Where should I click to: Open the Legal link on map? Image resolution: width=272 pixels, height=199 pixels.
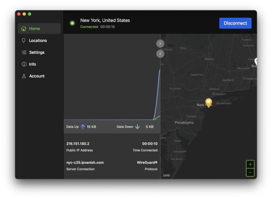(x=166, y=175)
